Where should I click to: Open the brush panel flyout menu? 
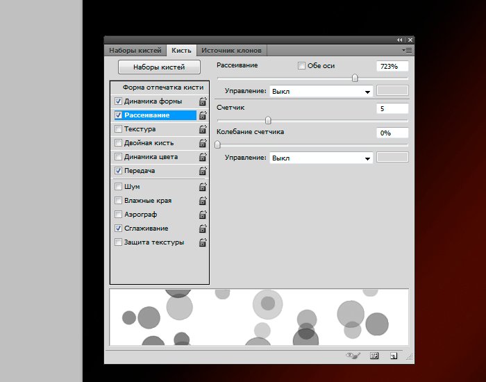(407, 51)
